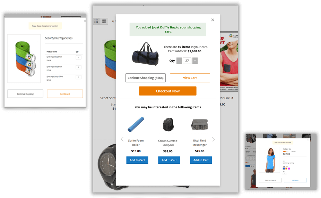Switch to grid view icon
Viewport: 321px width, 198px height.
pos(96,21)
